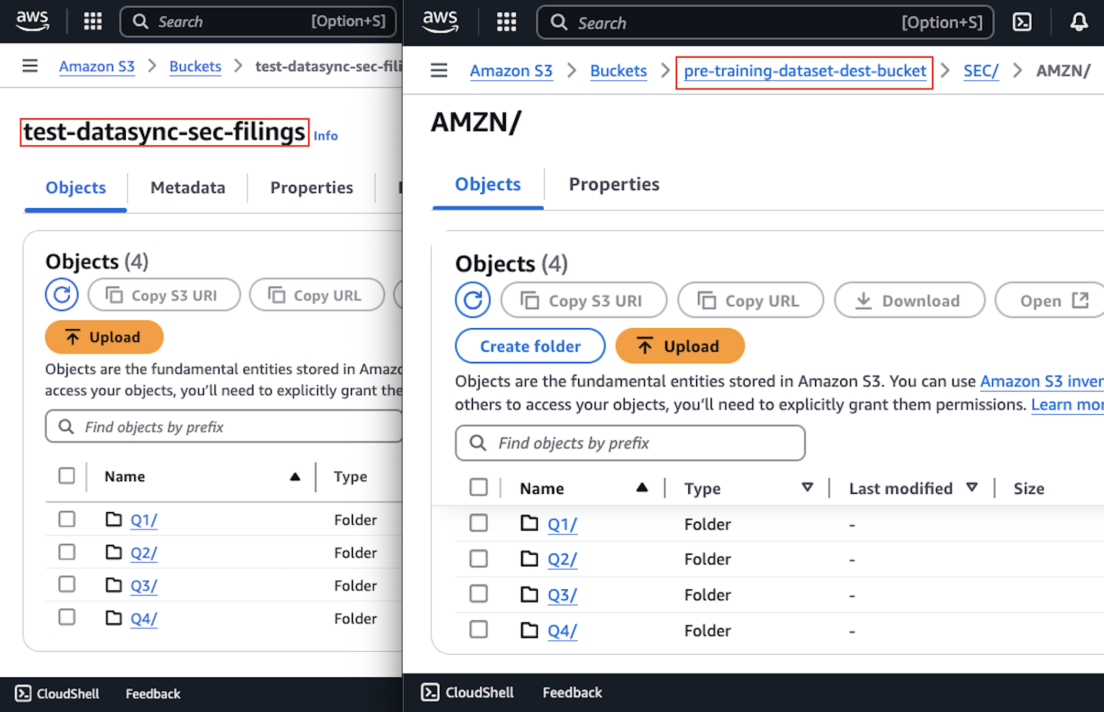Refresh the AMZN/ objects list

click(472, 300)
